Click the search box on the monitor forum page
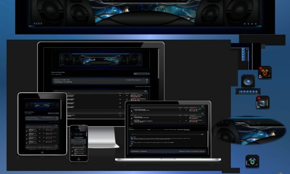The width and height of the screenshot is (290, 174). (141, 73)
